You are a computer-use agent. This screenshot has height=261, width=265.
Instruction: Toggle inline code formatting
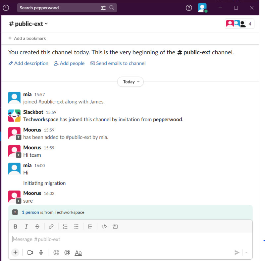coord(104,226)
